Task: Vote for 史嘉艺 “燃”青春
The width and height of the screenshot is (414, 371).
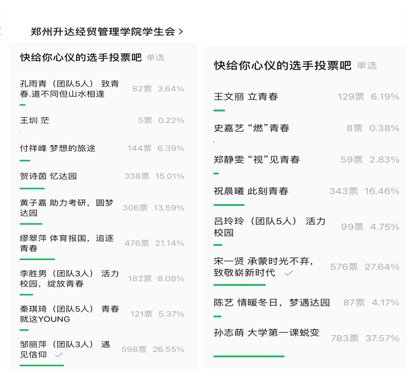Action: pos(251,128)
